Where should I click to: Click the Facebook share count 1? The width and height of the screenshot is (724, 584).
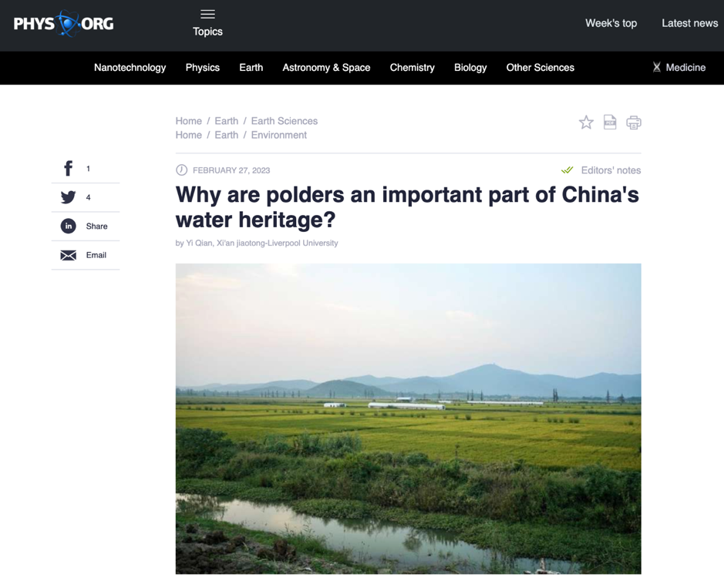(88, 169)
